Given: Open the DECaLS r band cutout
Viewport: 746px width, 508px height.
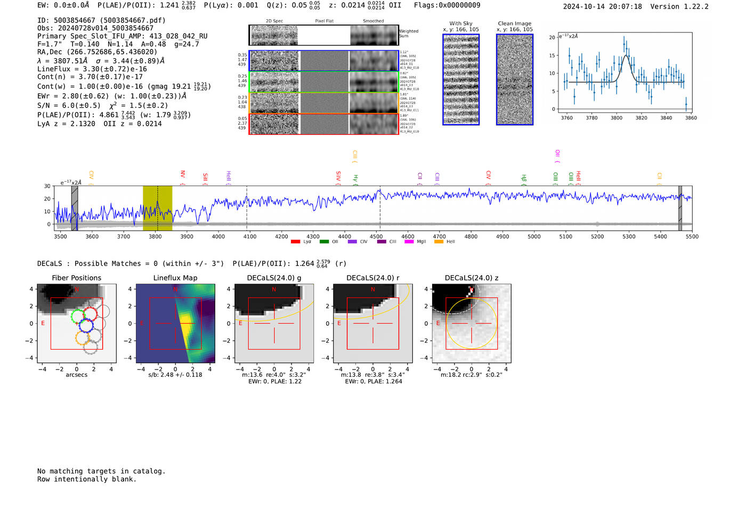Looking at the screenshot, I should tap(372, 323).
